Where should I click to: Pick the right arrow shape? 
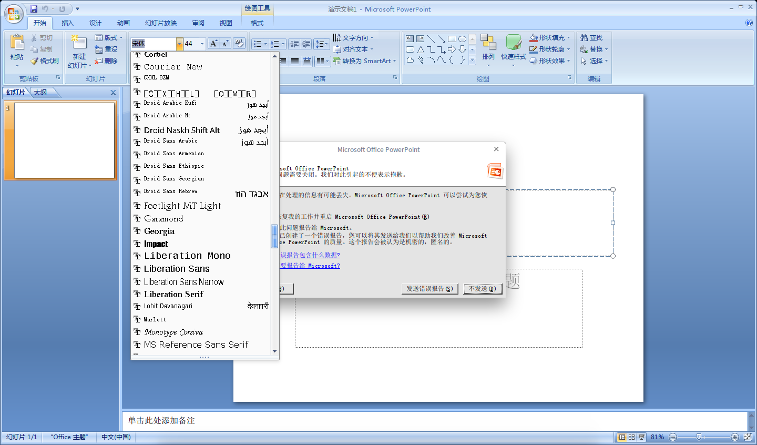[452, 49]
